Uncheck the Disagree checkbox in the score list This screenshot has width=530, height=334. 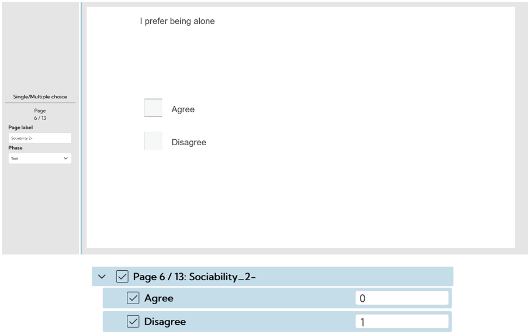(133, 322)
